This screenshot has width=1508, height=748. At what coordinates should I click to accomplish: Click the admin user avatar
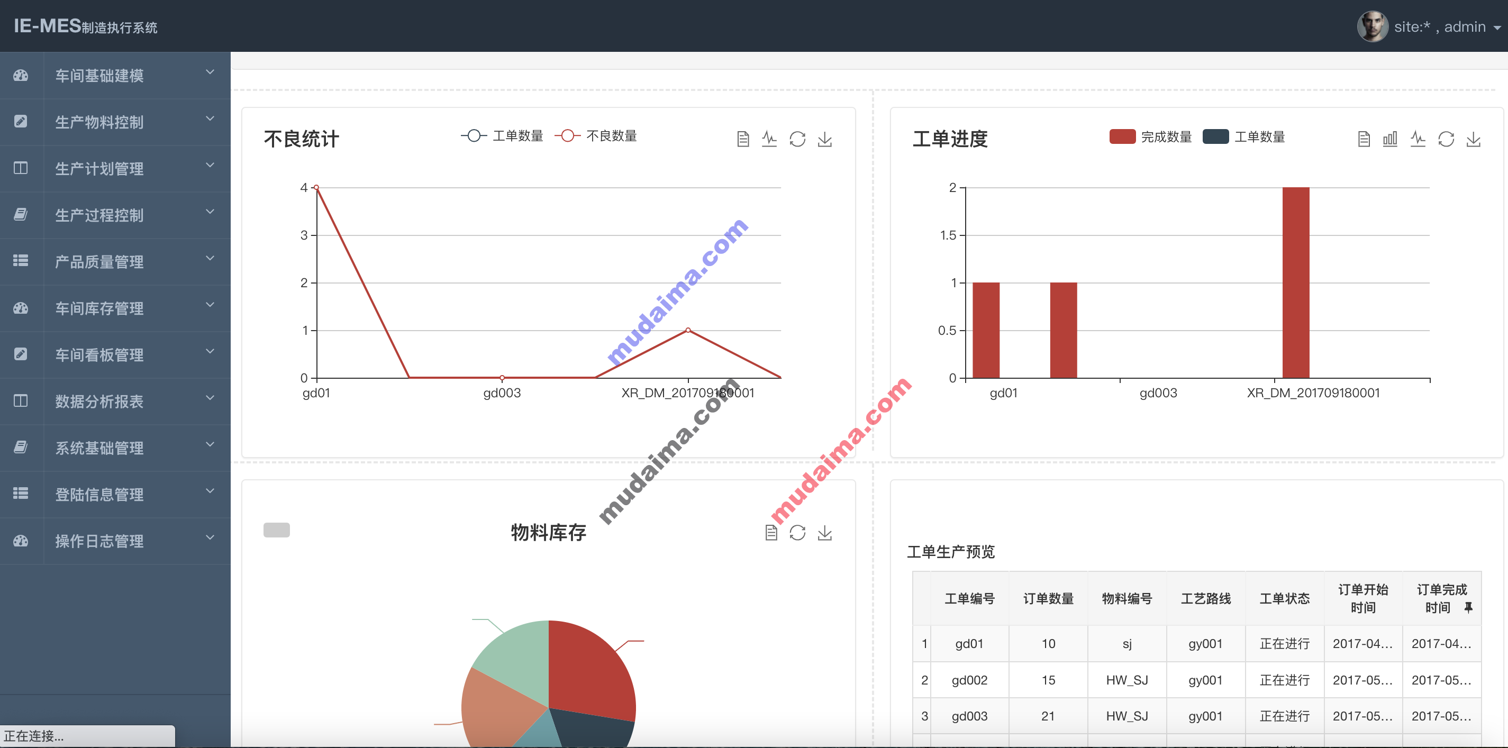[1372, 26]
